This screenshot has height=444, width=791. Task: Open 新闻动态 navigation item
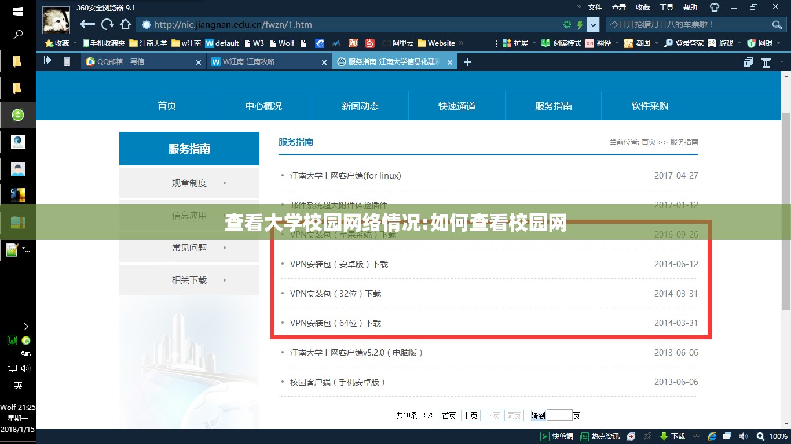coord(360,106)
